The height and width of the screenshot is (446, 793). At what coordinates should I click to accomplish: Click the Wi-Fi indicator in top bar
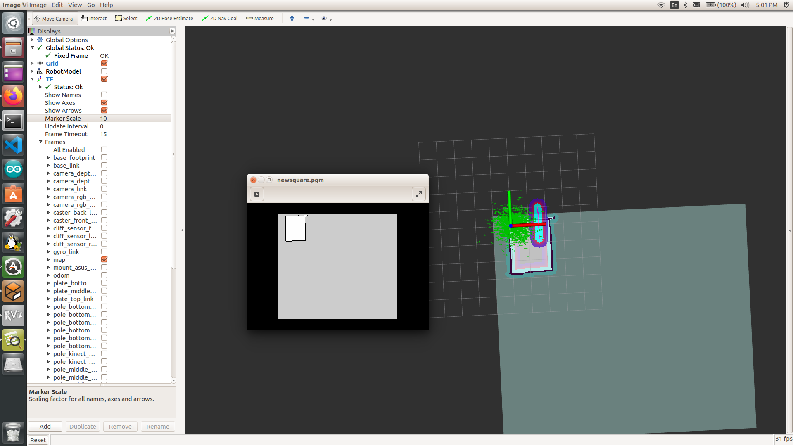661,5
